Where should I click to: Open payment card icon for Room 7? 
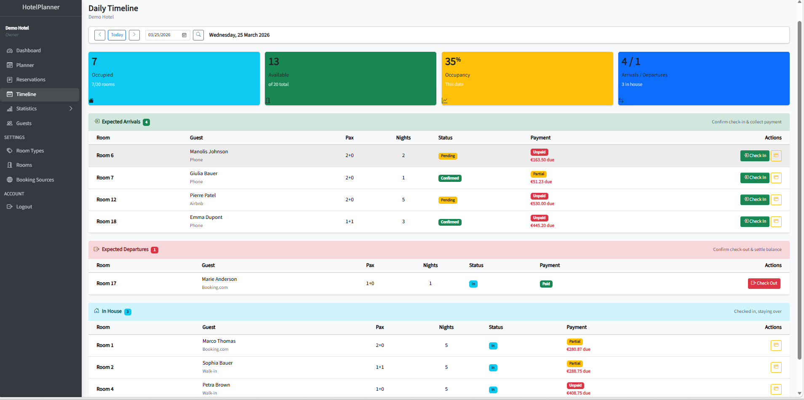pos(776,178)
